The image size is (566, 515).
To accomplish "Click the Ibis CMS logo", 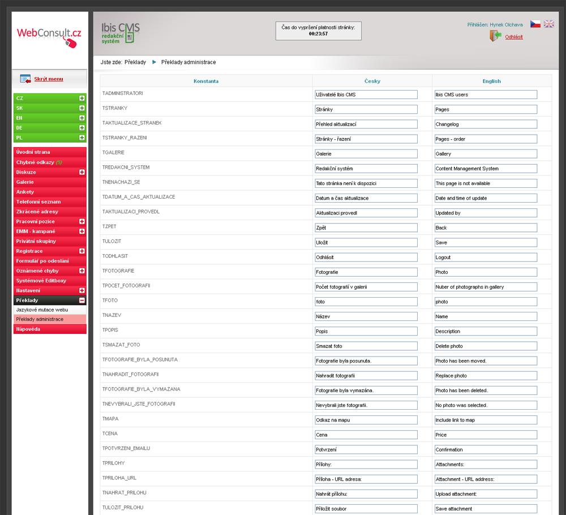I will click(x=120, y=33).
